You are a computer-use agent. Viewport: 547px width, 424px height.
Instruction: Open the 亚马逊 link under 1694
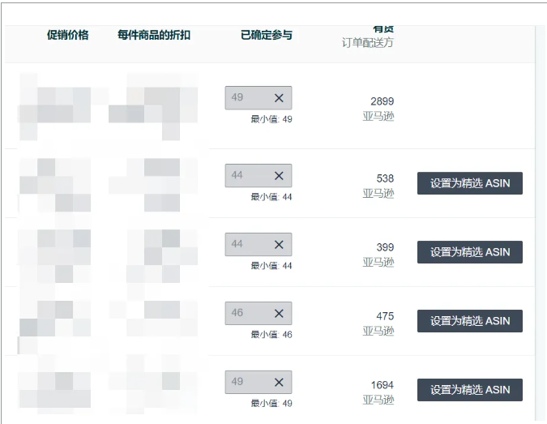coord(378,400)
